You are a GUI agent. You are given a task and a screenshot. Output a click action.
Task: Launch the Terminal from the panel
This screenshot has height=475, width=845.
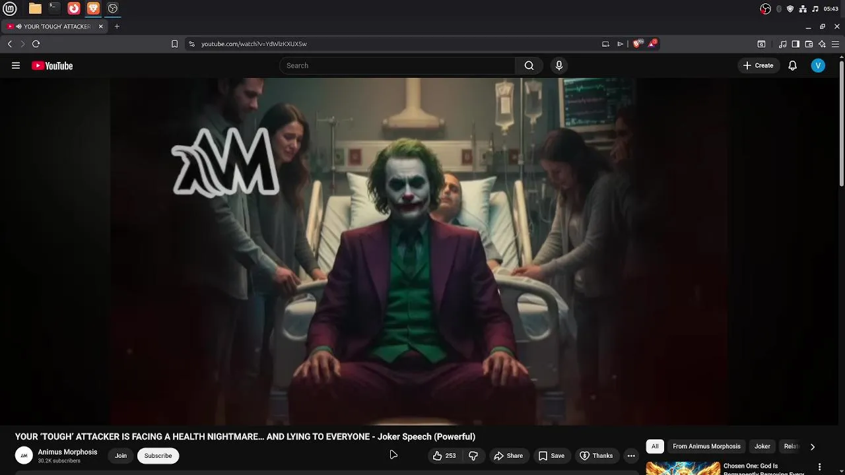(x=54, y=9)
